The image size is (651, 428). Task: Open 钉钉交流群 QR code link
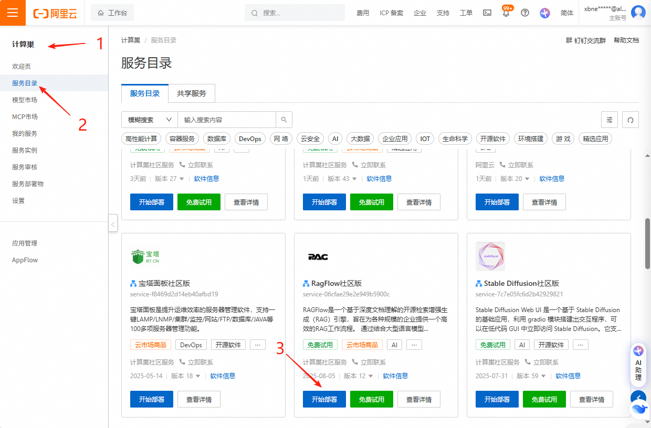(586, 40)
